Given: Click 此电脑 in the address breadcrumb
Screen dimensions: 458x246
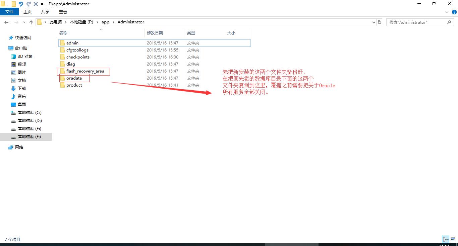Looking at the screenshot, I should [x=56, y=22].
